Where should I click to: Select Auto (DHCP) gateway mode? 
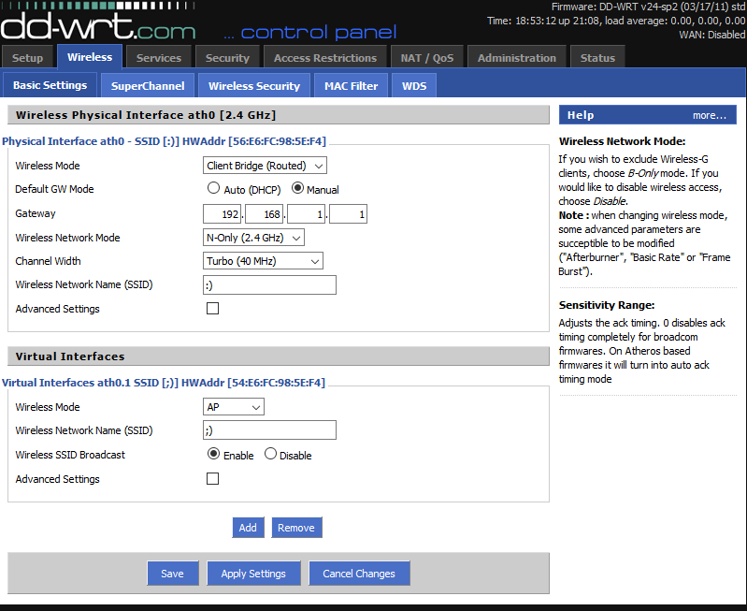click(213, 188)
